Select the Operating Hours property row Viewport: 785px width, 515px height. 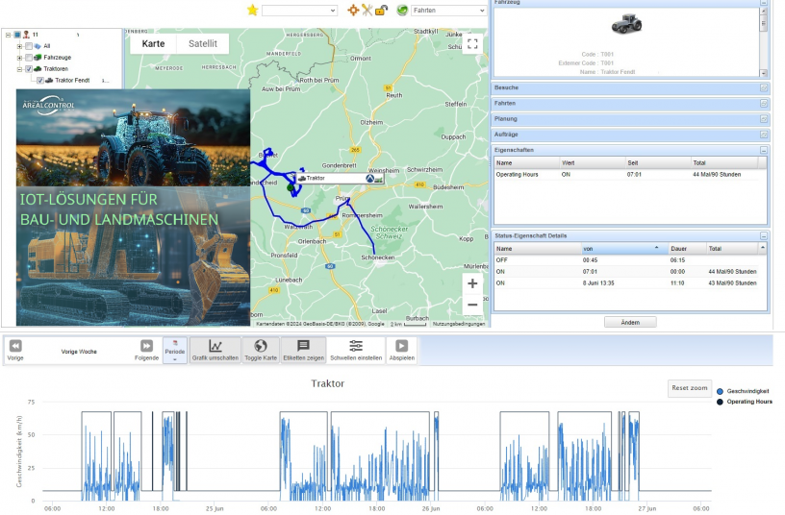[630, 175]
